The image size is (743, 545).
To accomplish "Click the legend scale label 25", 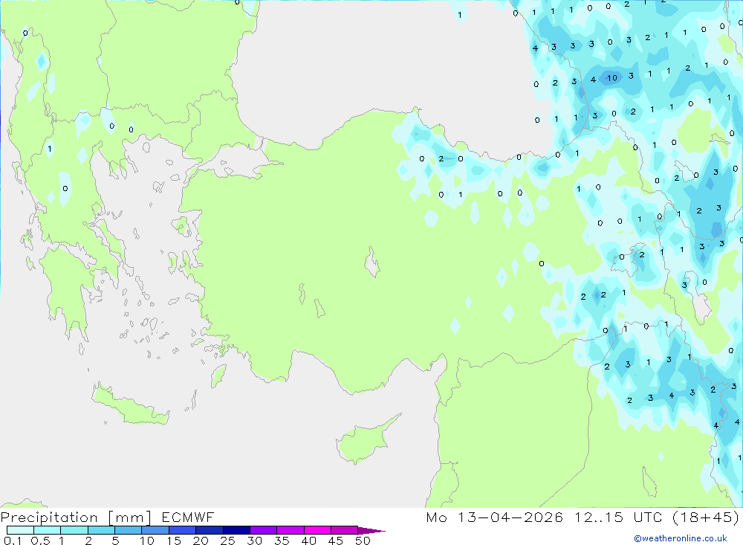I will pos(227,541).
